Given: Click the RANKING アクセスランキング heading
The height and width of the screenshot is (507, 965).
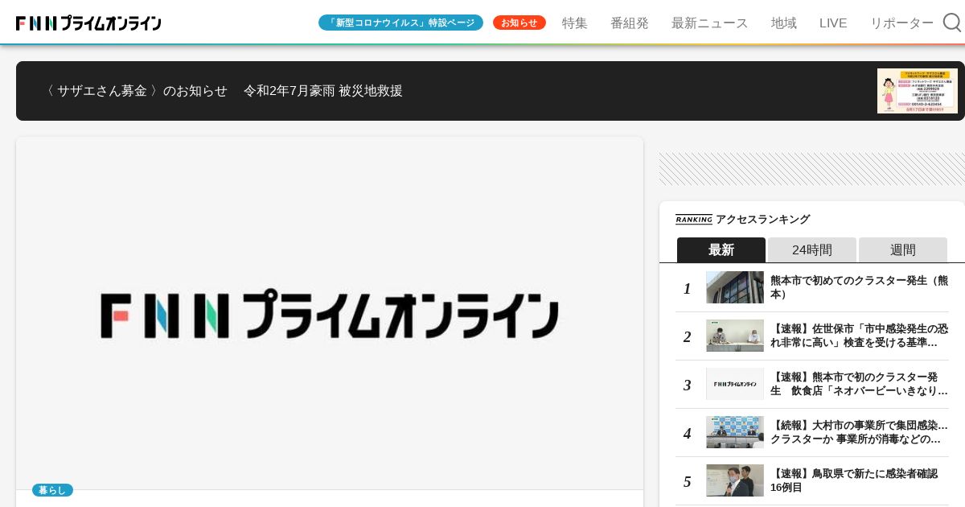Looking at the screenshot, I should tap(743, 219).
